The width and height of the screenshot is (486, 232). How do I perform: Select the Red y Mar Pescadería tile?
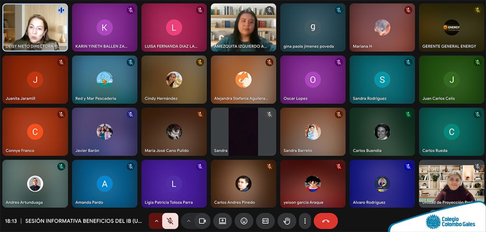(104, 80)
